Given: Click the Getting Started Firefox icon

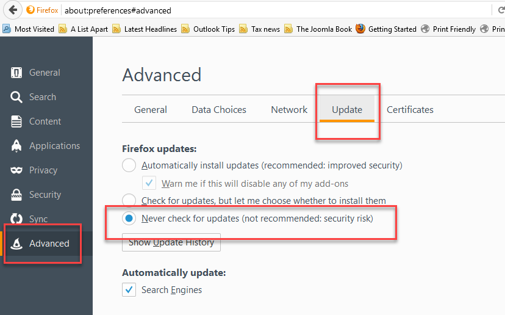Looking at the screenshot, I should (360, 29).
